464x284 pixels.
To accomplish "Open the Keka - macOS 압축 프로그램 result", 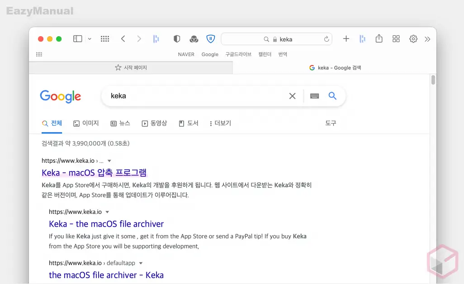I will tap(94, 172).
